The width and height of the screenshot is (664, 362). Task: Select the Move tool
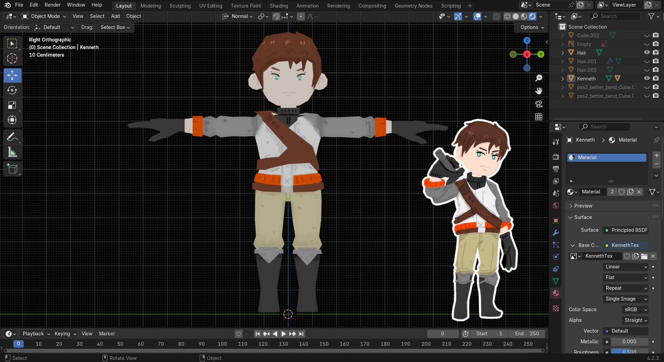point(12,75)
